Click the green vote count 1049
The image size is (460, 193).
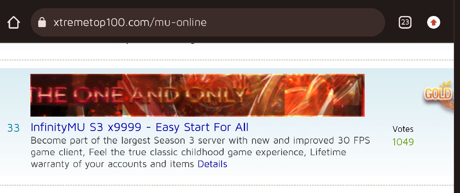tap(403, 142)
